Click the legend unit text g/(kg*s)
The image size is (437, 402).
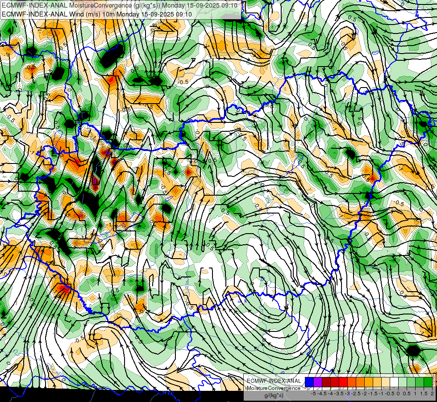pos(274,395)
